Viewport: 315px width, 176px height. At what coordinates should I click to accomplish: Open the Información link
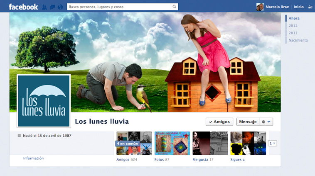click(x=33, y=158)
